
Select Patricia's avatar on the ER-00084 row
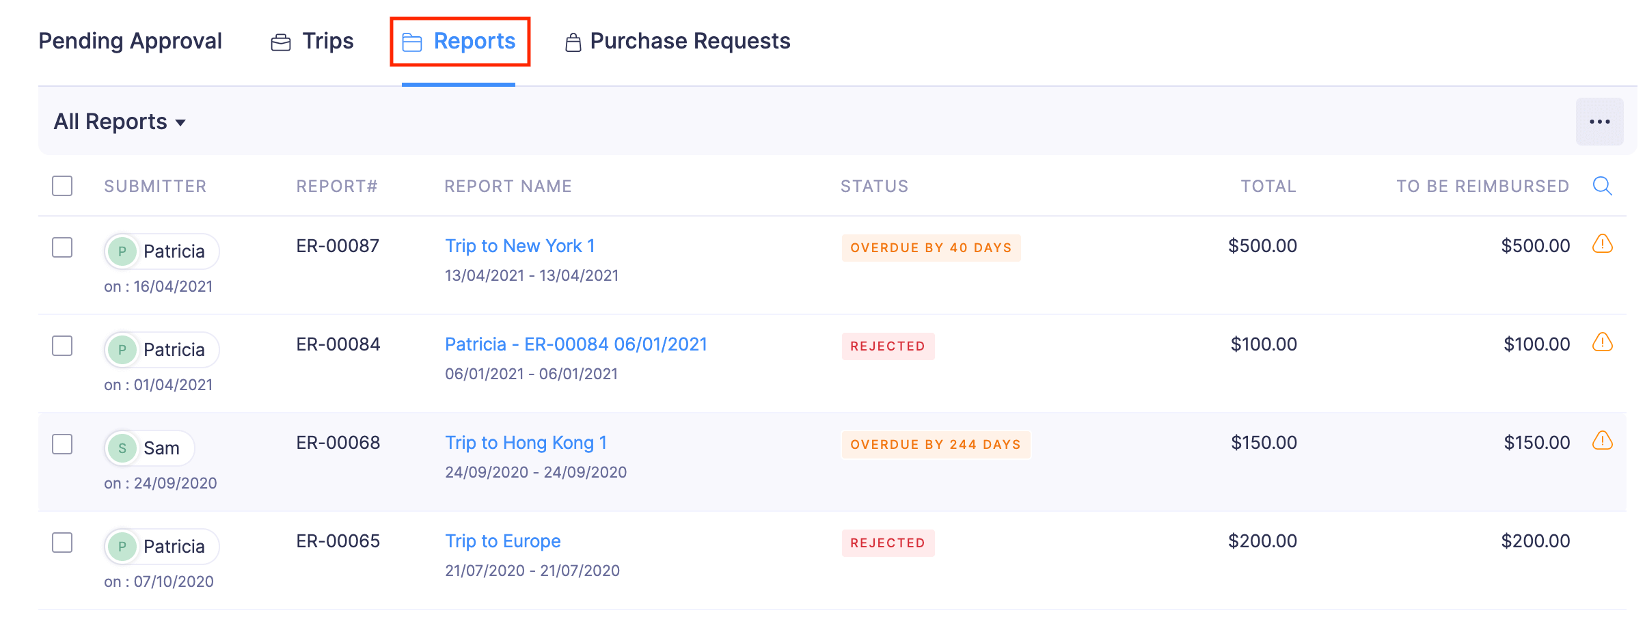click(122, 349)
